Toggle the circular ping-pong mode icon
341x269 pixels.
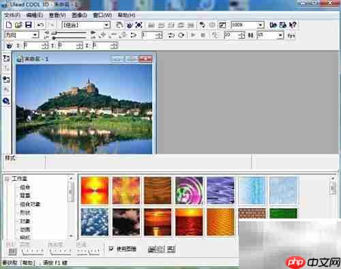[181, 36]
